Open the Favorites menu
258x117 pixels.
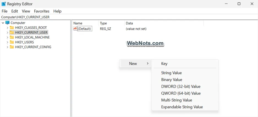pyautogui.click(x=42, y=11)
